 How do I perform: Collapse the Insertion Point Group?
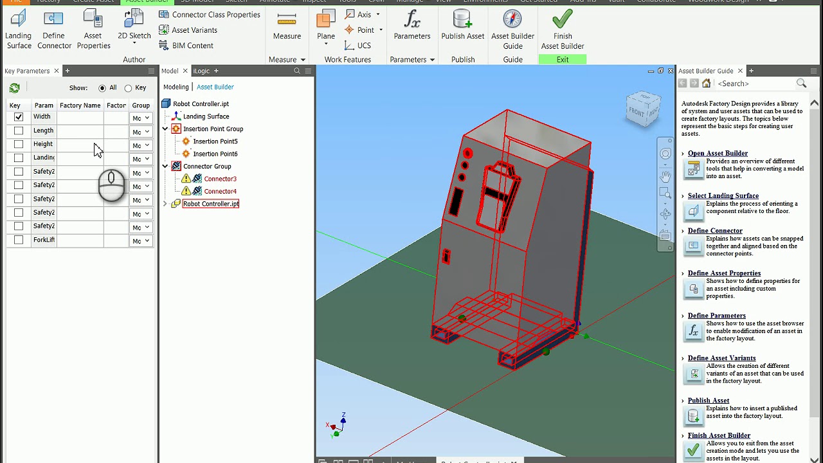tap(165, 129)
